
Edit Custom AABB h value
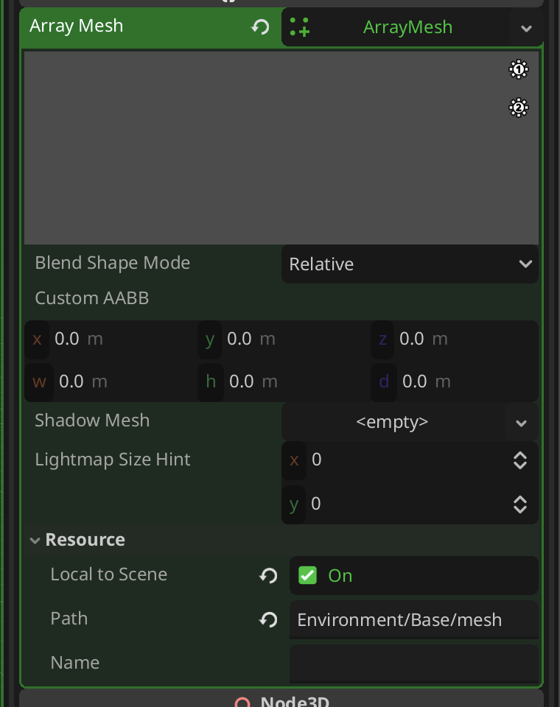click(284, 382)
